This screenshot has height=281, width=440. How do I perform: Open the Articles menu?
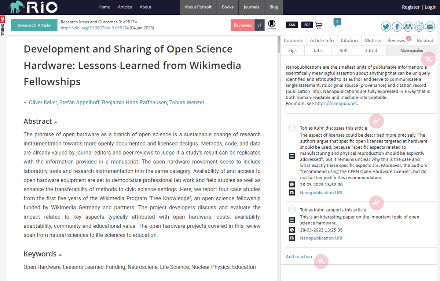[x=125, y=7]
